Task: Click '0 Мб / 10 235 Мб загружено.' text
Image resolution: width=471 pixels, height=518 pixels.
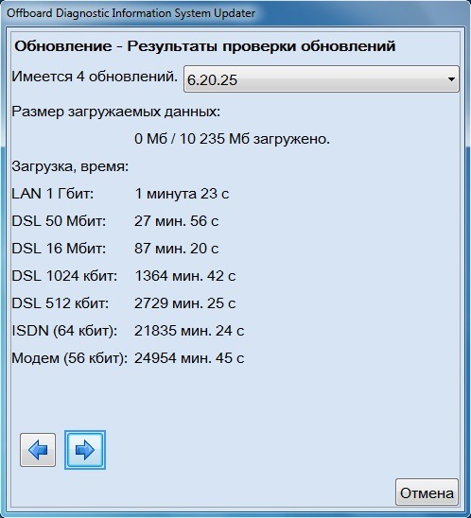Action: (232, 139)
